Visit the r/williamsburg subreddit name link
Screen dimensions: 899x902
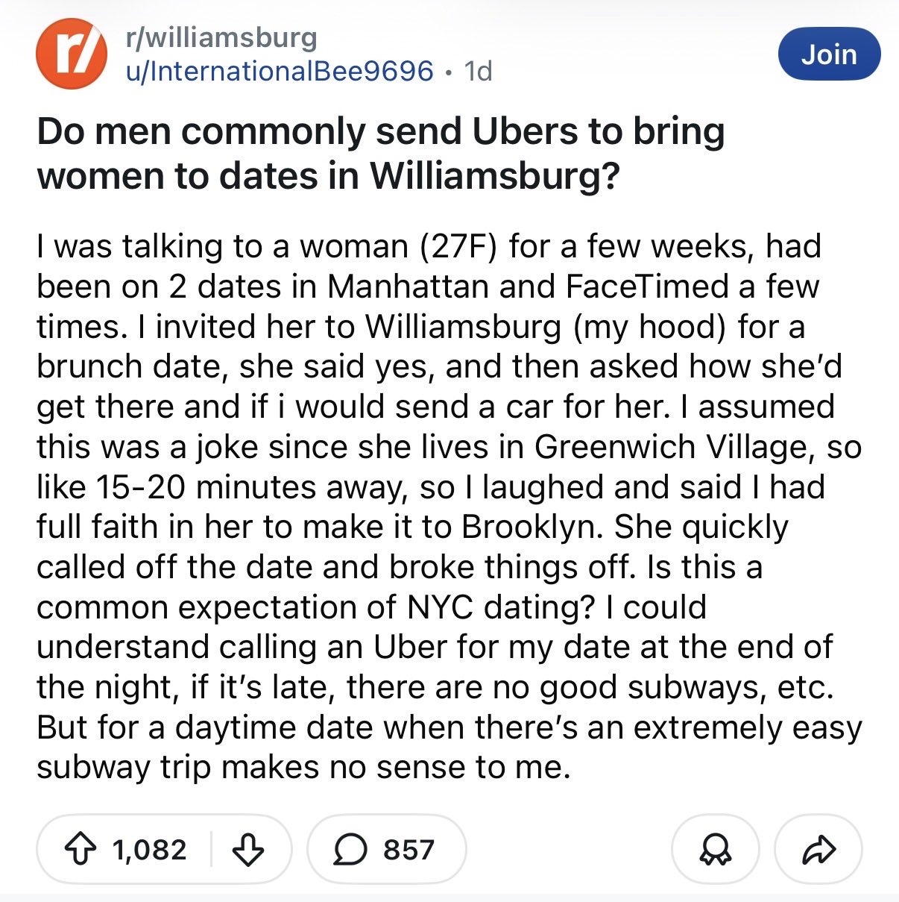(222, 37)
